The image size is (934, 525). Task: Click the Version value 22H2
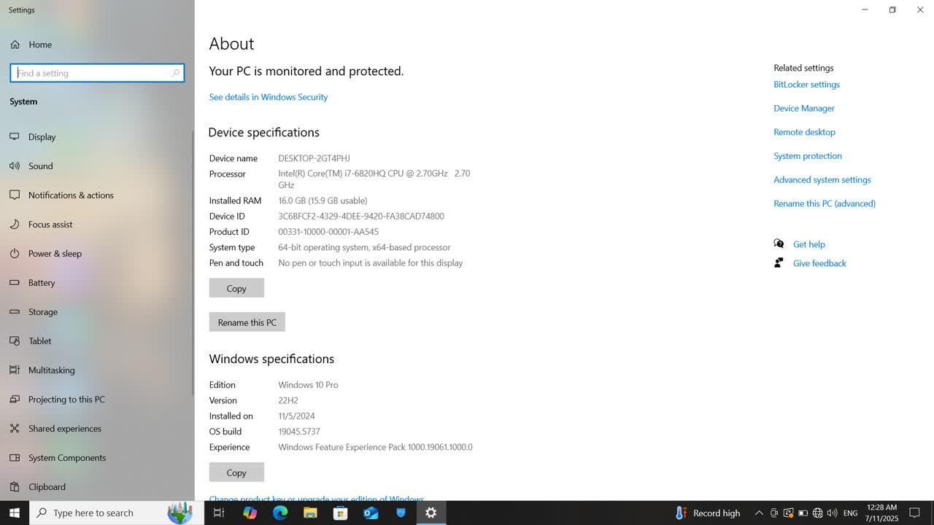288,400
